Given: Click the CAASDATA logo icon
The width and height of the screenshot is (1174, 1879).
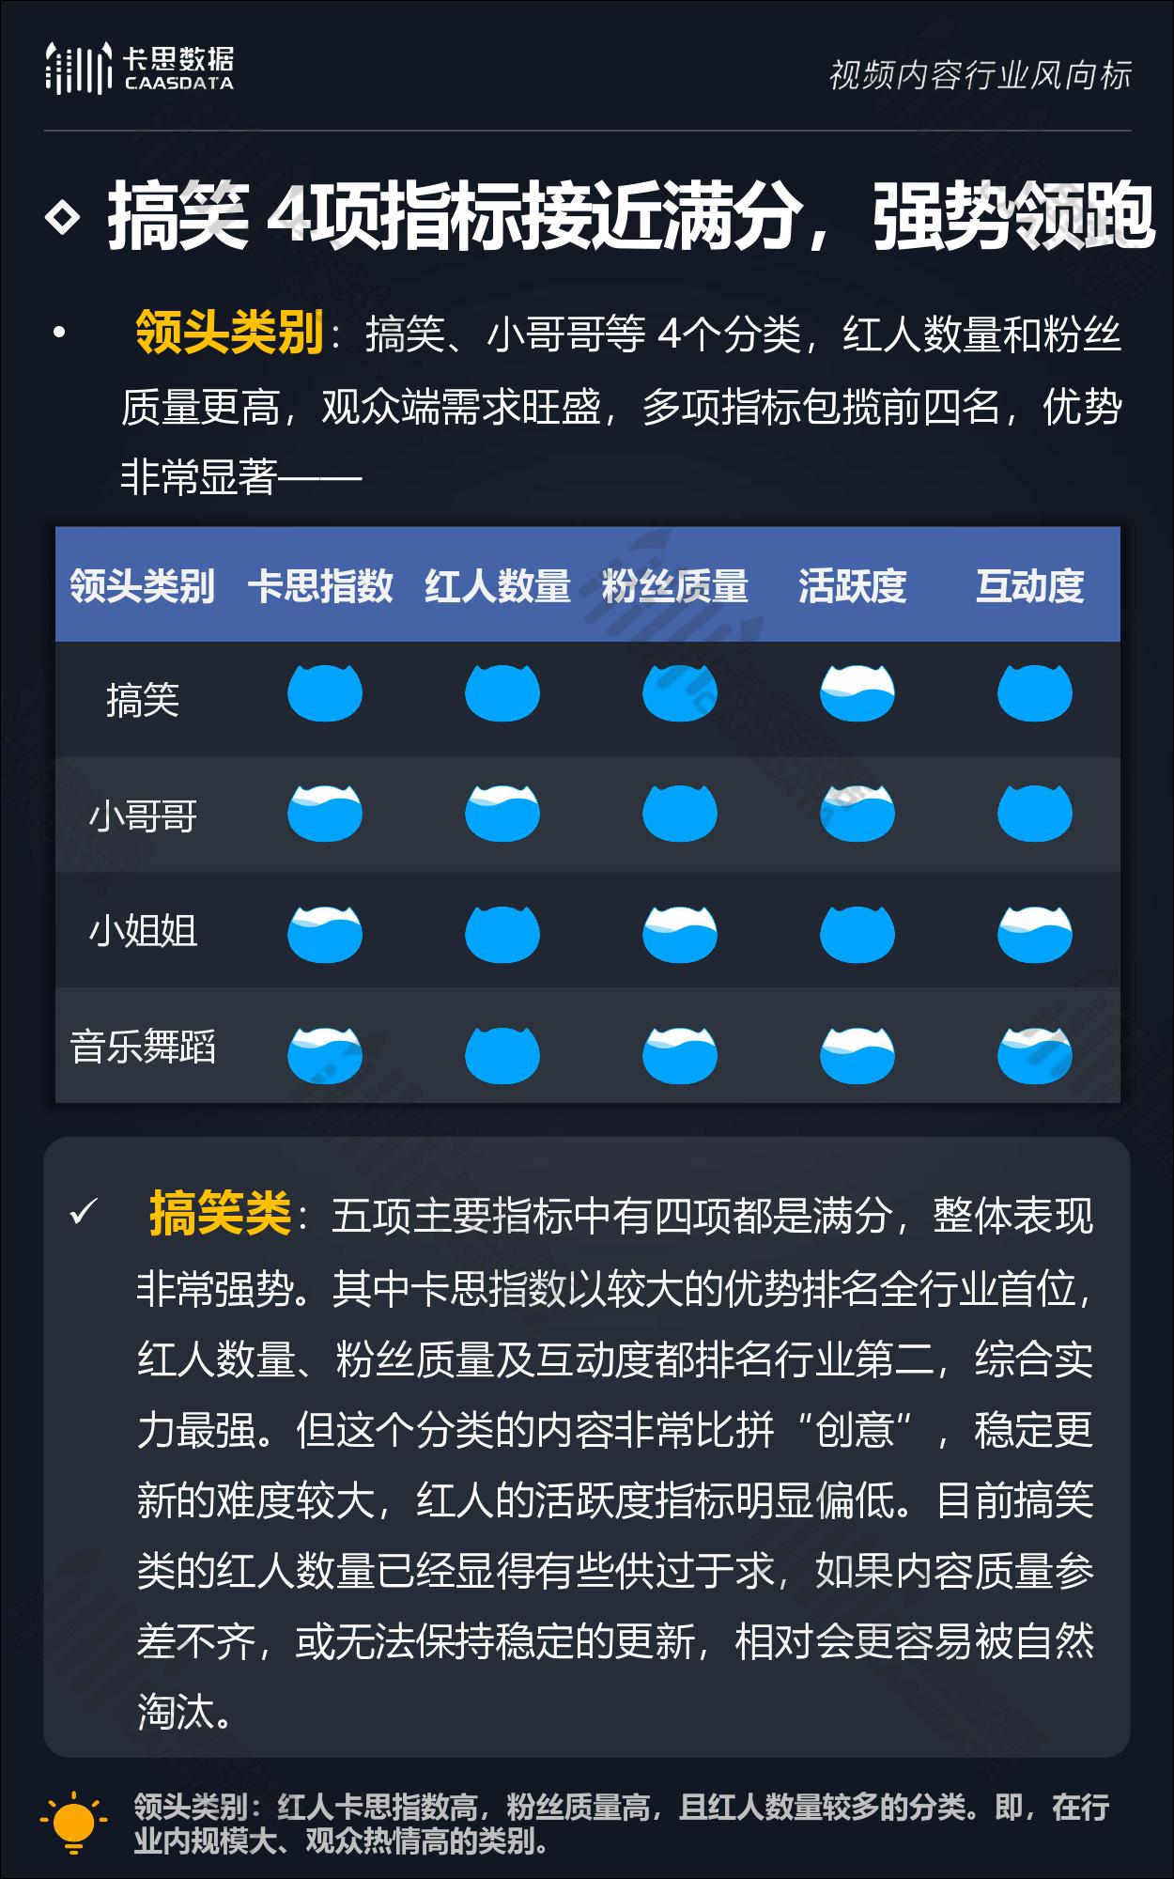Looking at the screenshot, I should click(77, 69).
